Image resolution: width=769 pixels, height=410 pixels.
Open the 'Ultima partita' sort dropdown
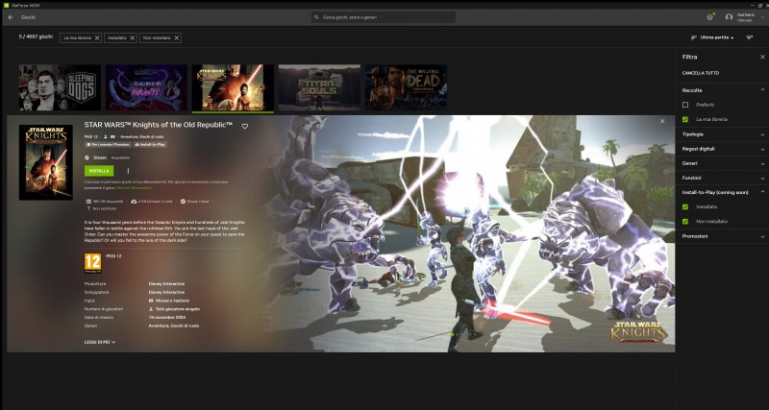coord(716,37)
